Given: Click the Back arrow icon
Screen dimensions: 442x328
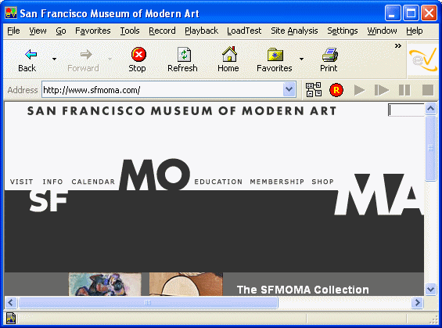Looking at the screenshot, I should click(x=31, y=55).
